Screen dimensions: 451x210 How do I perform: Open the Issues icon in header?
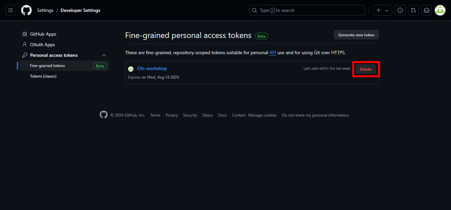coord(400,10)
